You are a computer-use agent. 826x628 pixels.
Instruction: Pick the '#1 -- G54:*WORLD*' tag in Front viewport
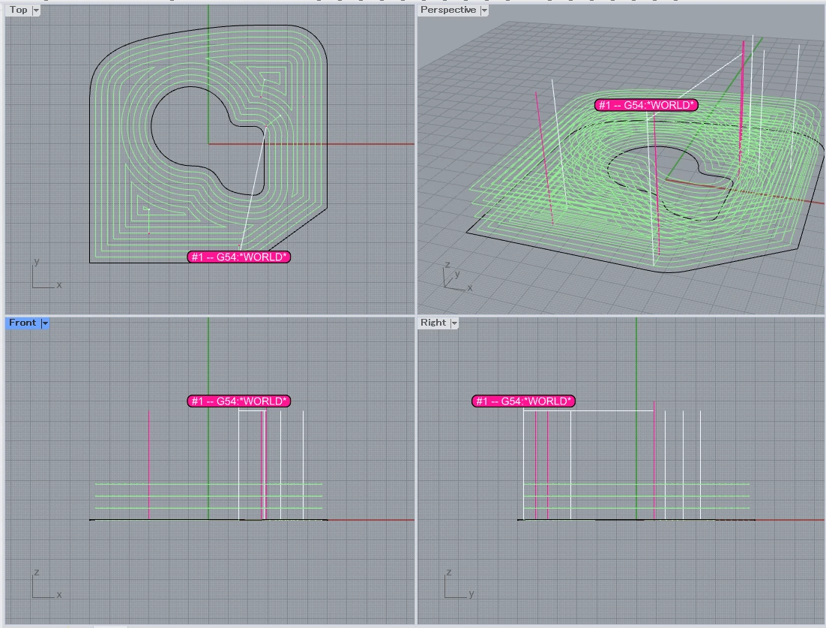[x=238, y=401]
